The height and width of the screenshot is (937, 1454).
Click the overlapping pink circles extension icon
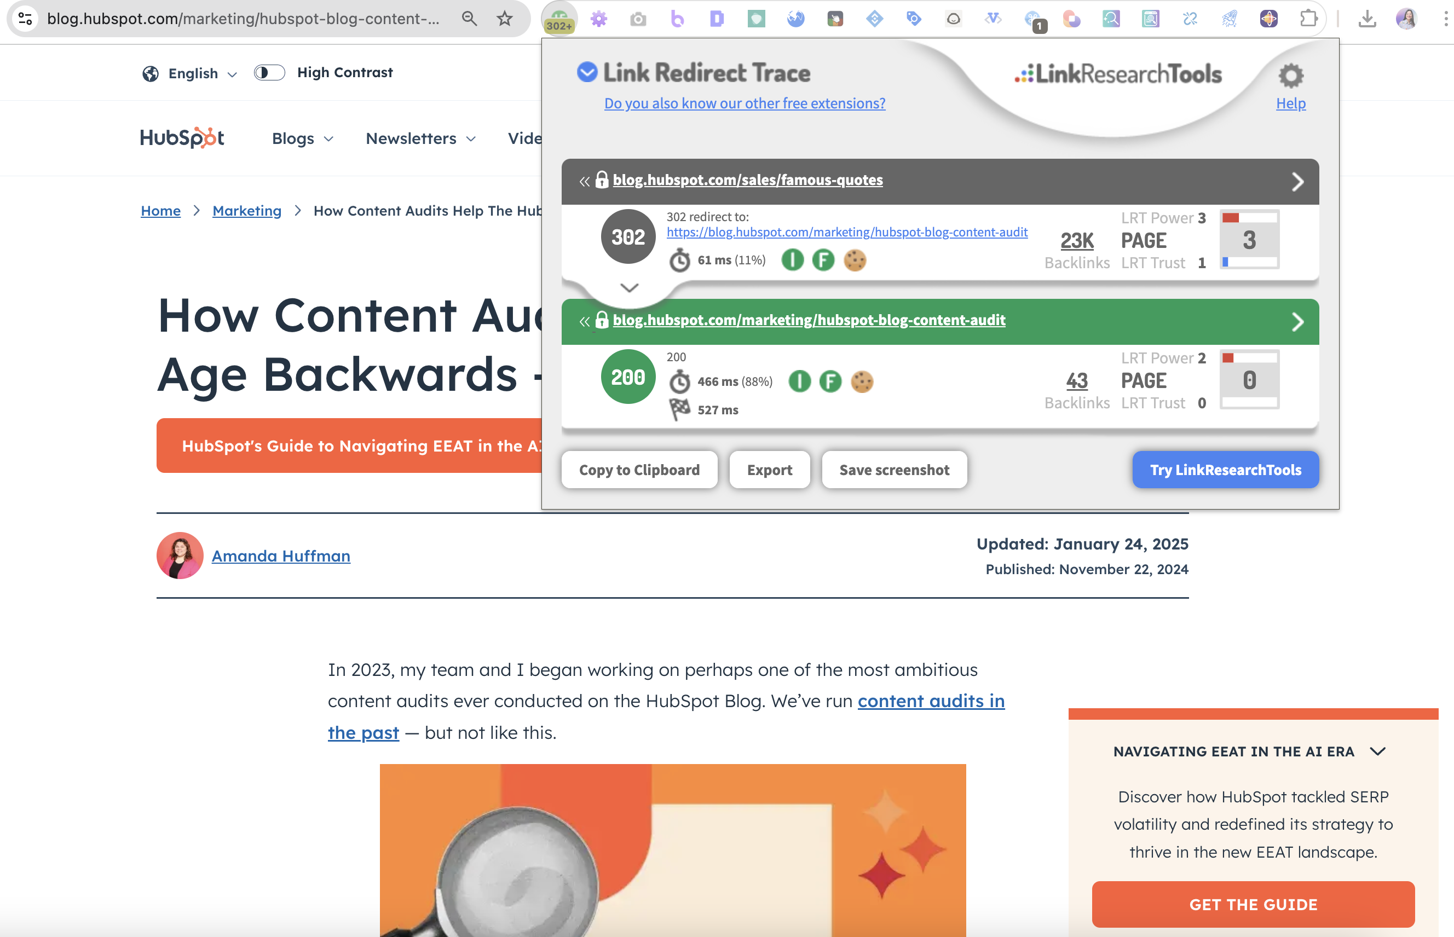click(1072, 19)
